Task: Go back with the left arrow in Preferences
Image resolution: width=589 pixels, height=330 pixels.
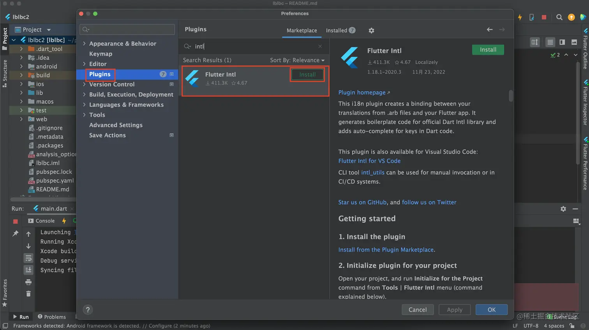Action: [x=490, y=30]
